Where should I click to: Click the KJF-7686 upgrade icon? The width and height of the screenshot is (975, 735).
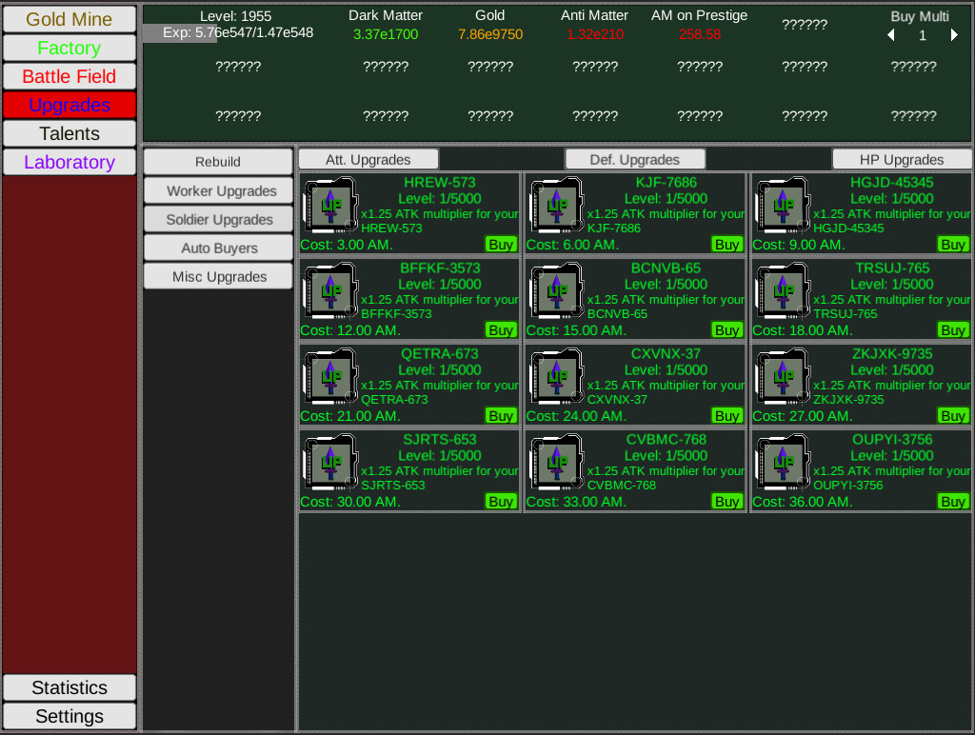(x=556, y=205)
